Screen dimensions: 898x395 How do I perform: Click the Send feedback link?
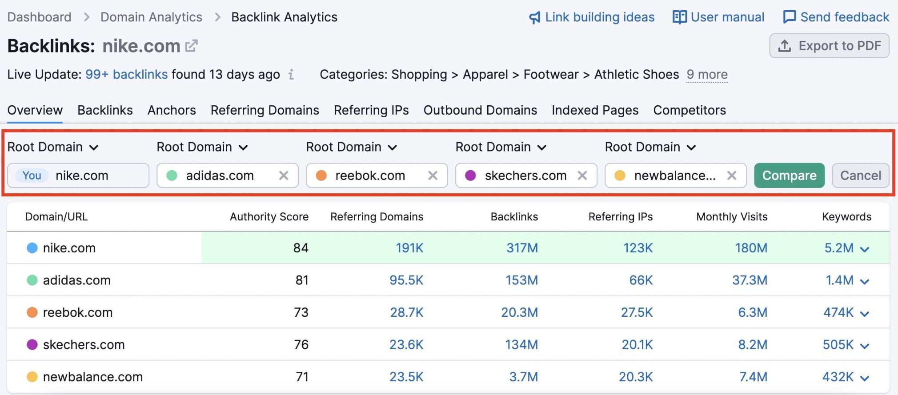point(836,17)
